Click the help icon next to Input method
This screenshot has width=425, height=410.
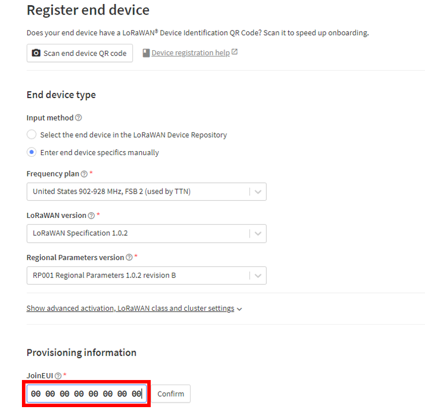tap(79, 118)
